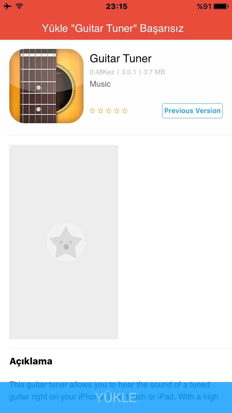
Task: Select the fifth rating star
Action: click(x=125, y=111)
